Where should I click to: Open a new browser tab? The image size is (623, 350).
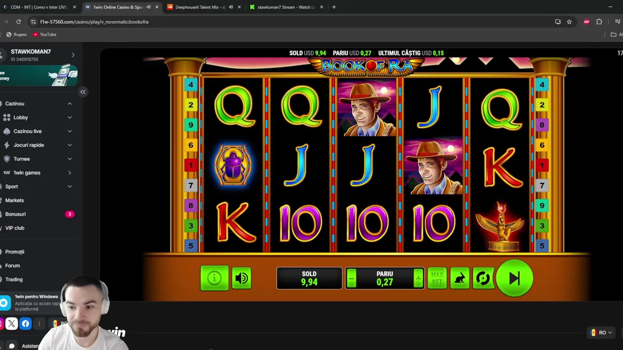334,7
